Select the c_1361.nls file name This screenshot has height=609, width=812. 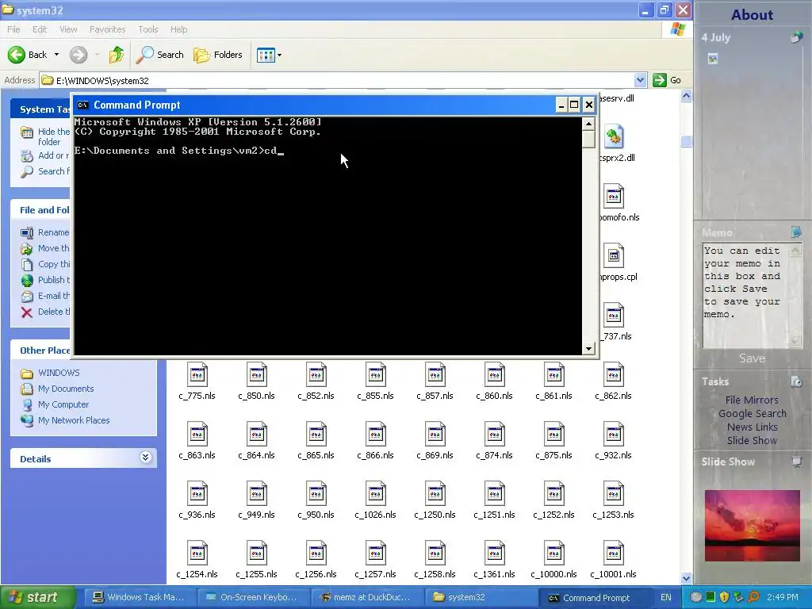[x=495, y=574]
